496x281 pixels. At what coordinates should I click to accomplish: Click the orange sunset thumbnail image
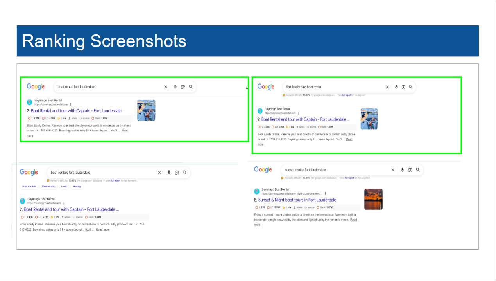tap(373, 199)
